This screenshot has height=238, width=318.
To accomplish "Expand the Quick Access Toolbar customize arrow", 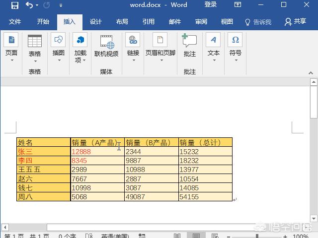I will point(61,5).
